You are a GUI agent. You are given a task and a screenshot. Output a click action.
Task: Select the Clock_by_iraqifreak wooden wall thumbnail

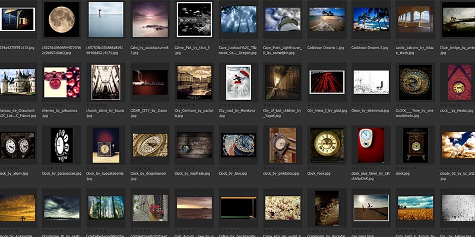coord(195,145)
